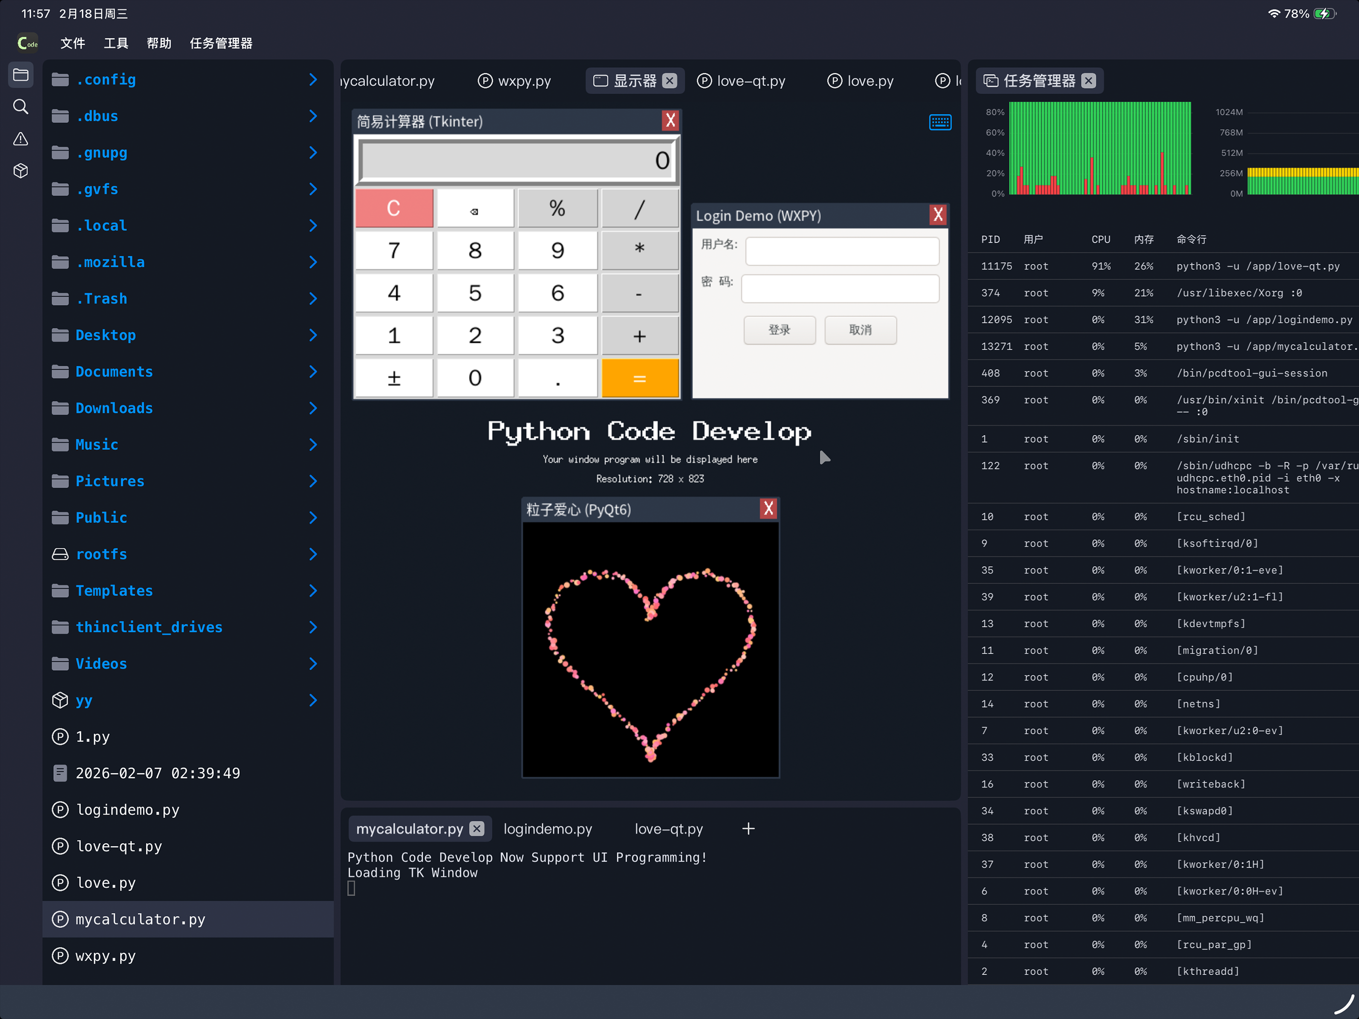Image resolution: width=1359 pixels, height=1019 pixels.
Task: Open the 帮助 menu
Action: pyautogui.click(x=159, y=43)
